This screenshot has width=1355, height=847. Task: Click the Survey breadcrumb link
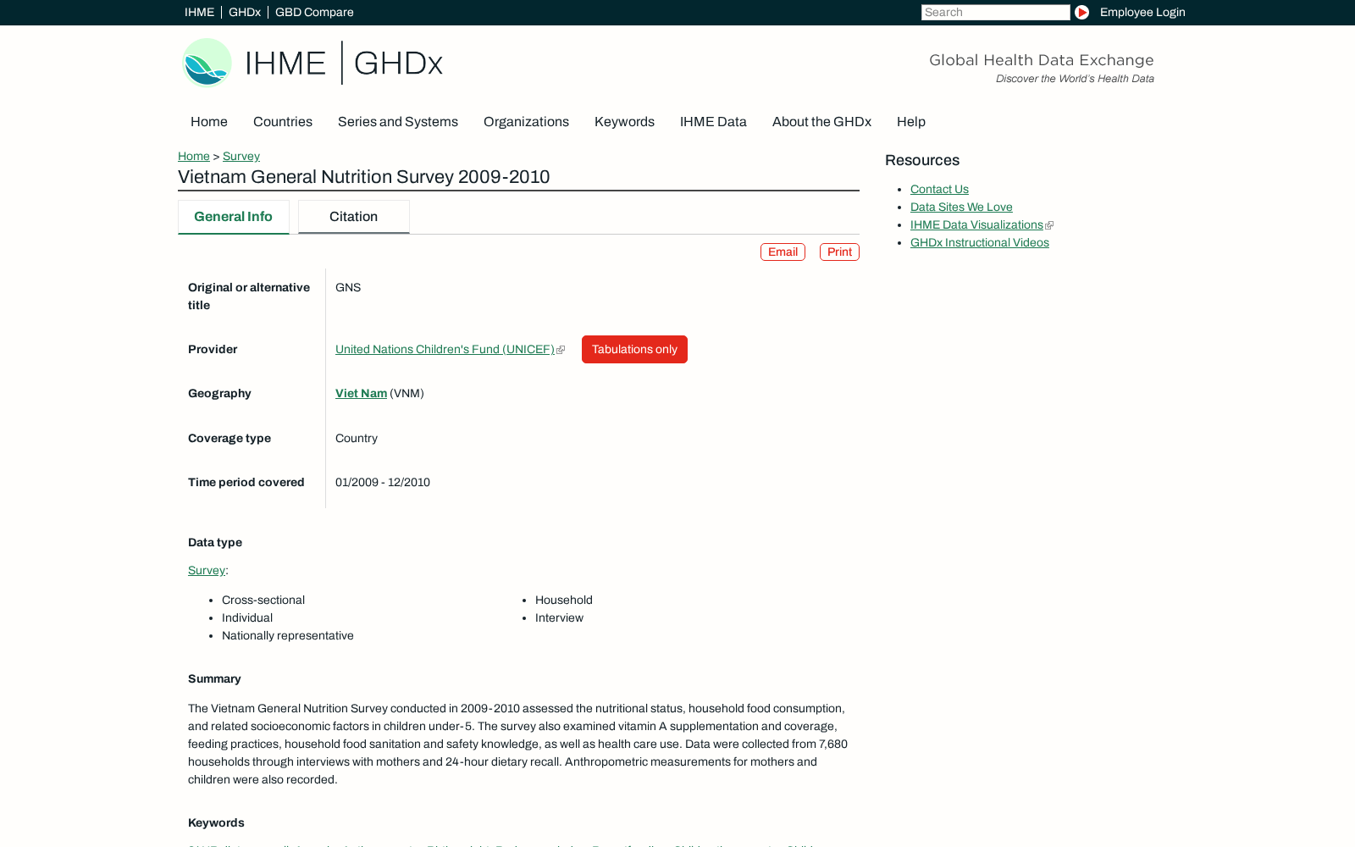241,156
